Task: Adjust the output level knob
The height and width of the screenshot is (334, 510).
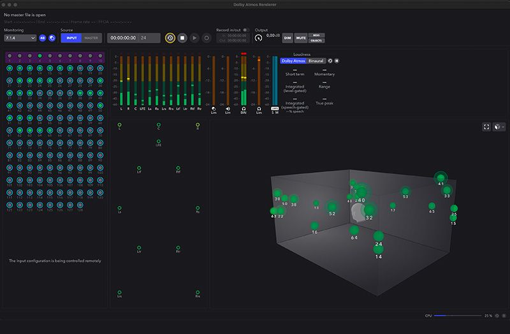Action: click(x=258, y=38)
